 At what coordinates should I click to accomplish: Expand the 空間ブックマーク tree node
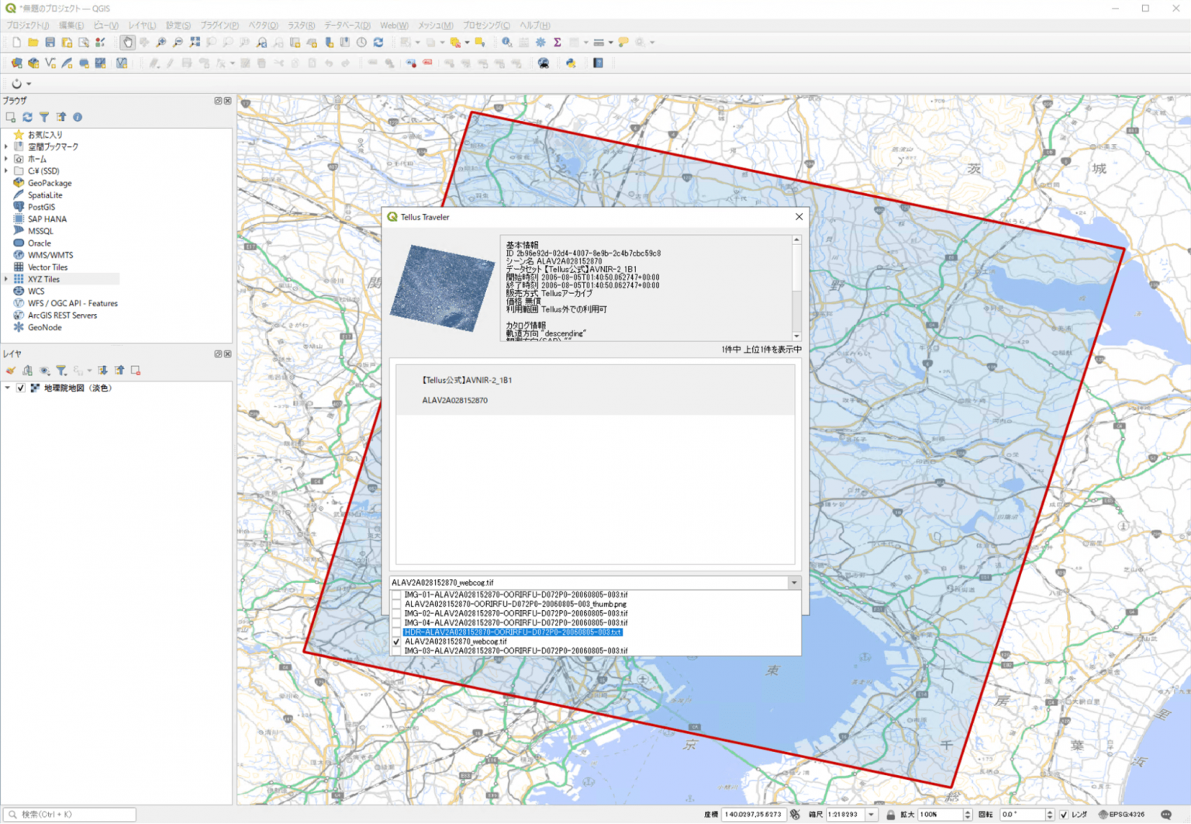(x=6, y=147)
